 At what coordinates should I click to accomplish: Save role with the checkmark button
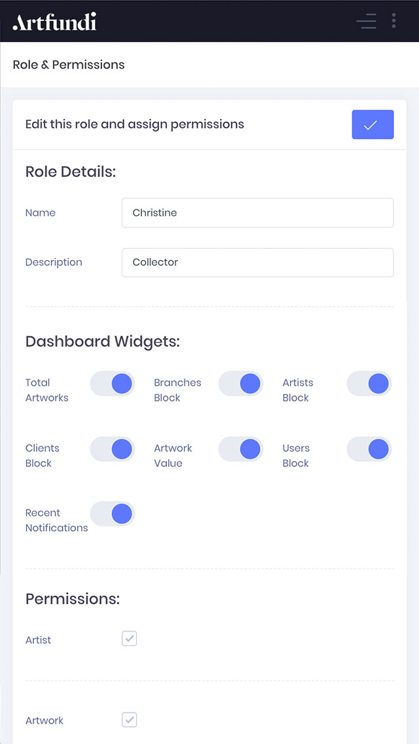point(373,124)
